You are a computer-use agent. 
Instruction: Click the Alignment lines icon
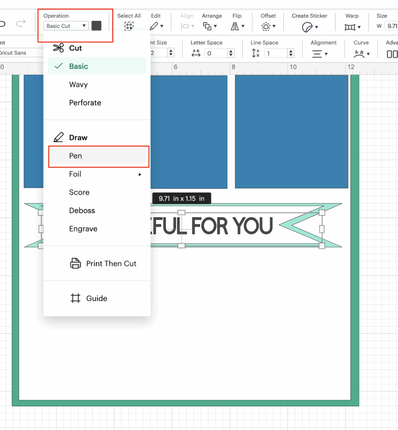point(317,54)
